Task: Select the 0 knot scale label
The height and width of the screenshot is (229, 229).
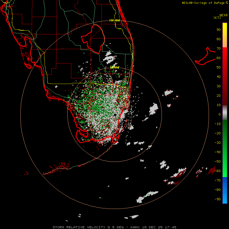Action: (x=220, y=114)
